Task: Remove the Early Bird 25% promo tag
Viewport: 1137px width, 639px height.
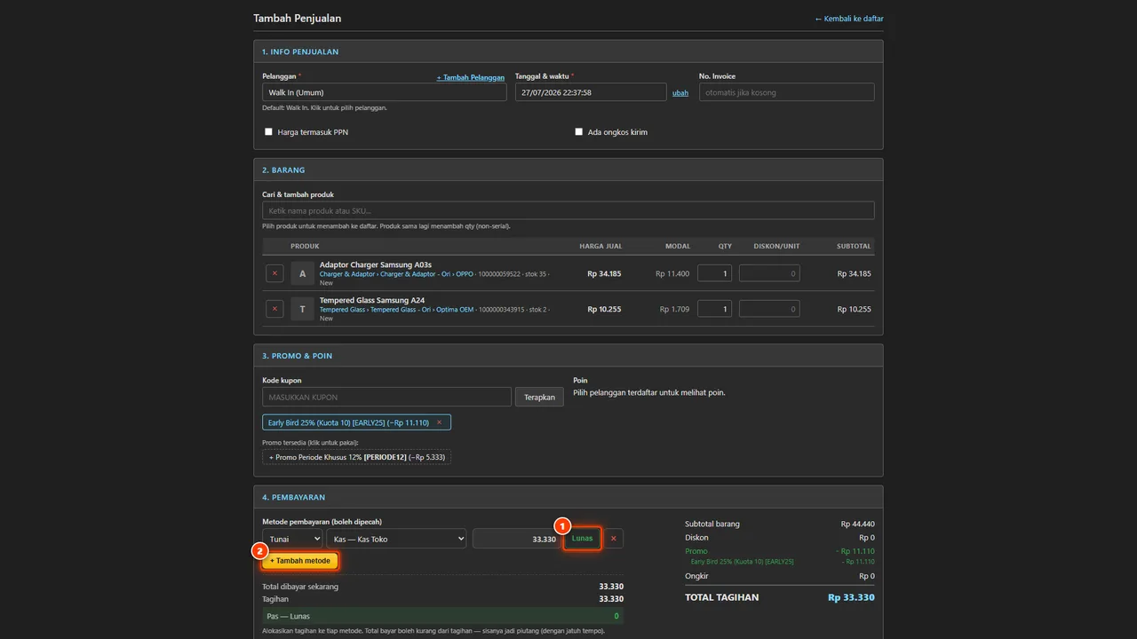Action: click(x=439, y=422)
